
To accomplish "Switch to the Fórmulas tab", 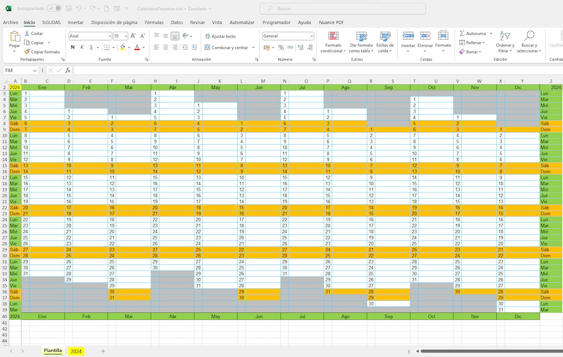I will point(154,22).
